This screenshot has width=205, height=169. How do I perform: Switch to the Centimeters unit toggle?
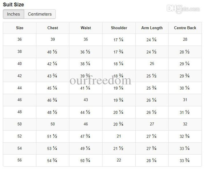(40, 14)
